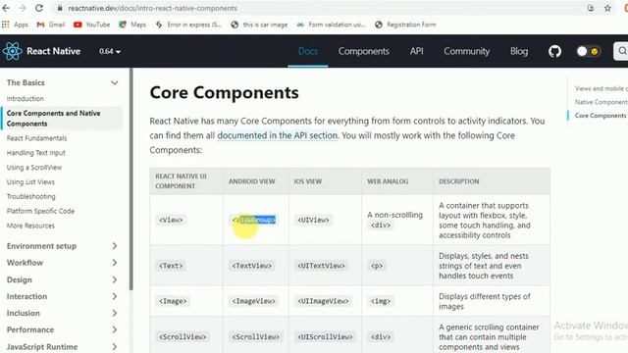This screenshot has height=353, width=628.
Task: Open More Resources in sidebar
Action: 30,226
